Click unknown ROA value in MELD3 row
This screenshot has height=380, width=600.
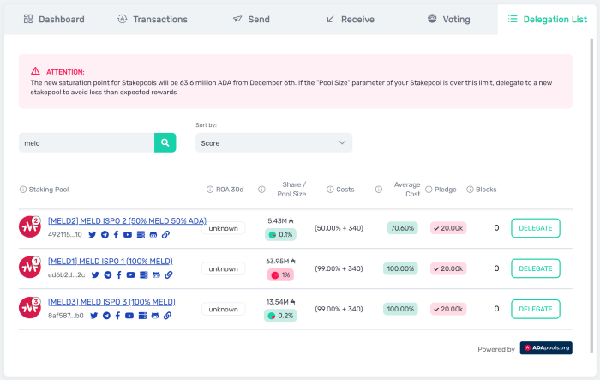(x=223, y=309)
